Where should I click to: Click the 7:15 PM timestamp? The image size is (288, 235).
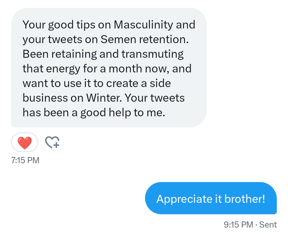[25, 160]
